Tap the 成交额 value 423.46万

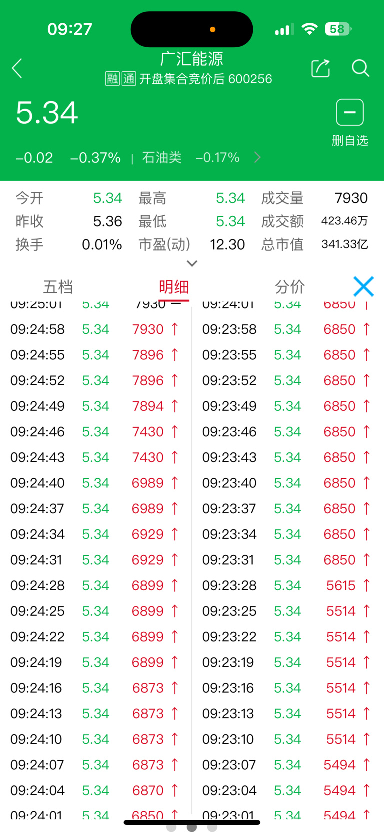[x=345, y=221]
